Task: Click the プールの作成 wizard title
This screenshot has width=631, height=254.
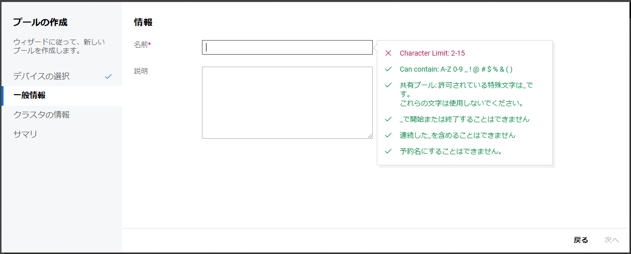Action: [40, 22]
